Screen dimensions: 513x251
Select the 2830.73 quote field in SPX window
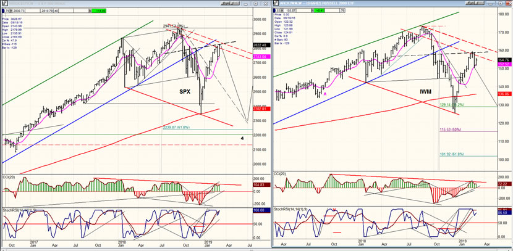click(19, 10)
